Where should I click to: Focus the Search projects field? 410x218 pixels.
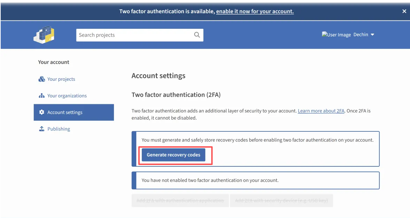140,35
